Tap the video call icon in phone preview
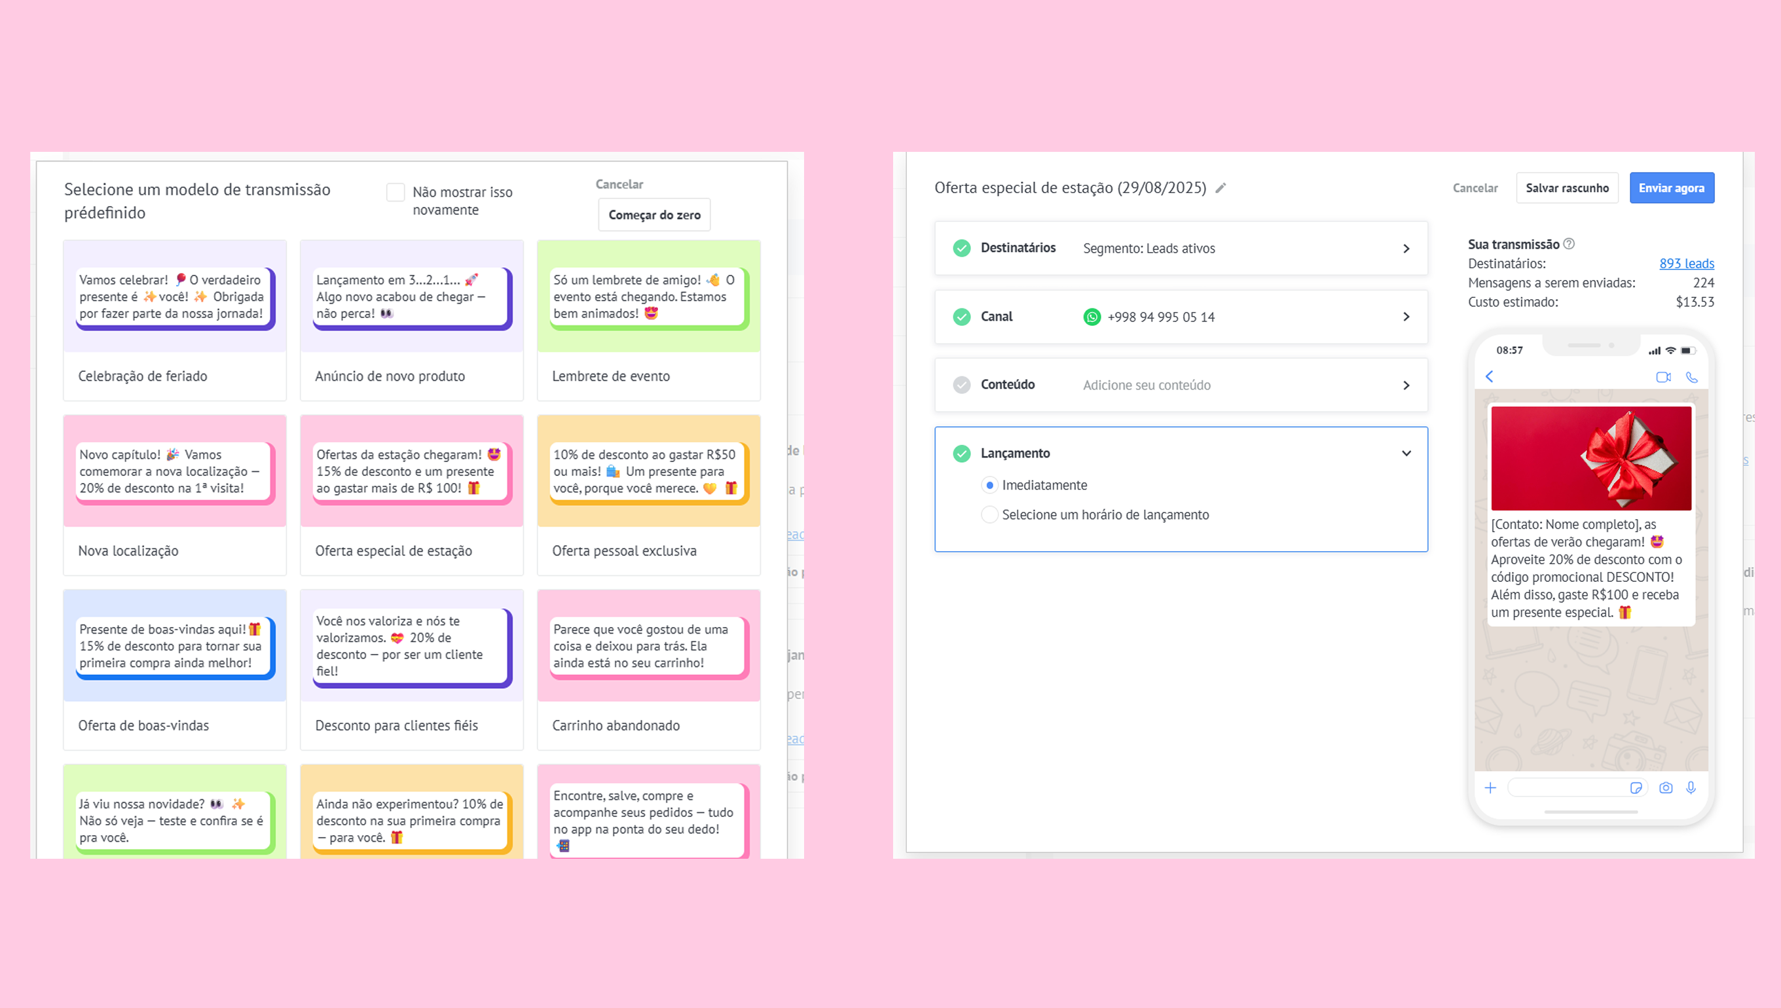This screenshot has height=1008, width=1781. 1663,377
